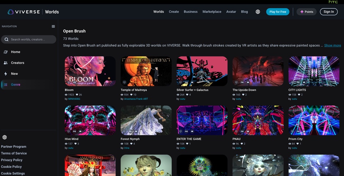The height and width of the screenshot is (176, 344).
Task: Open the AMATERASU world thumbnail
Action: pos(90,165)
